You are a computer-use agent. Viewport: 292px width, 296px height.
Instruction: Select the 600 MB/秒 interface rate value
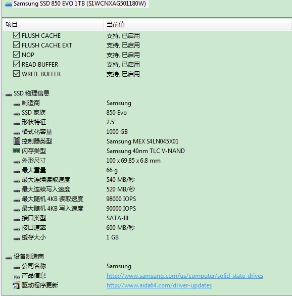[x=121, y=228]
